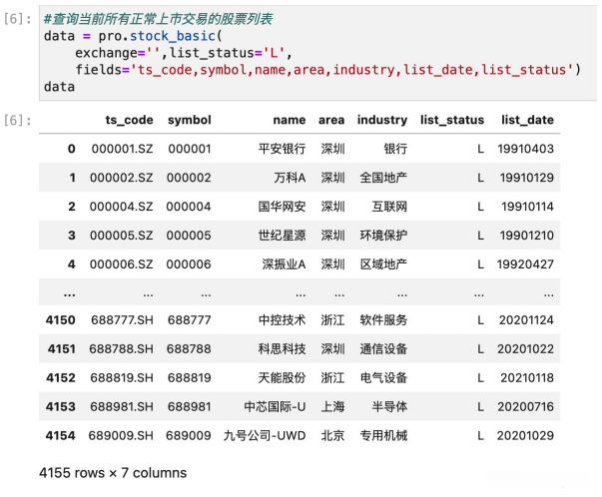
Task: Select the 中芯国际-U name cell
Action: tap(275, 407)
